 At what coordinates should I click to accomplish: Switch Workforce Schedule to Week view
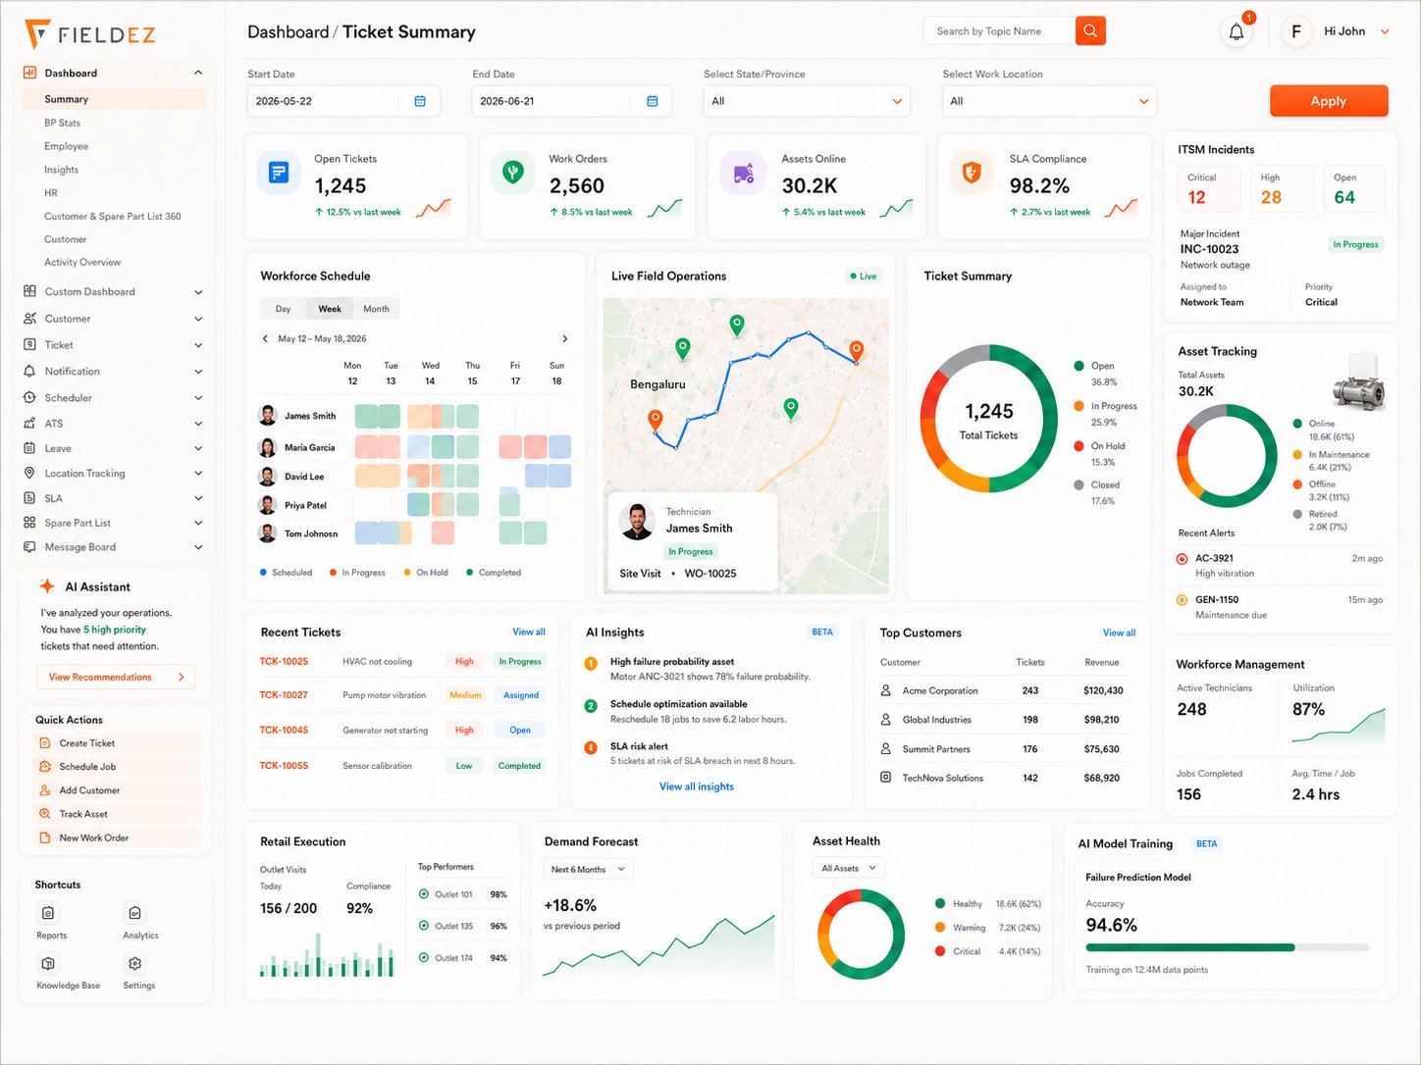point(330,309)
